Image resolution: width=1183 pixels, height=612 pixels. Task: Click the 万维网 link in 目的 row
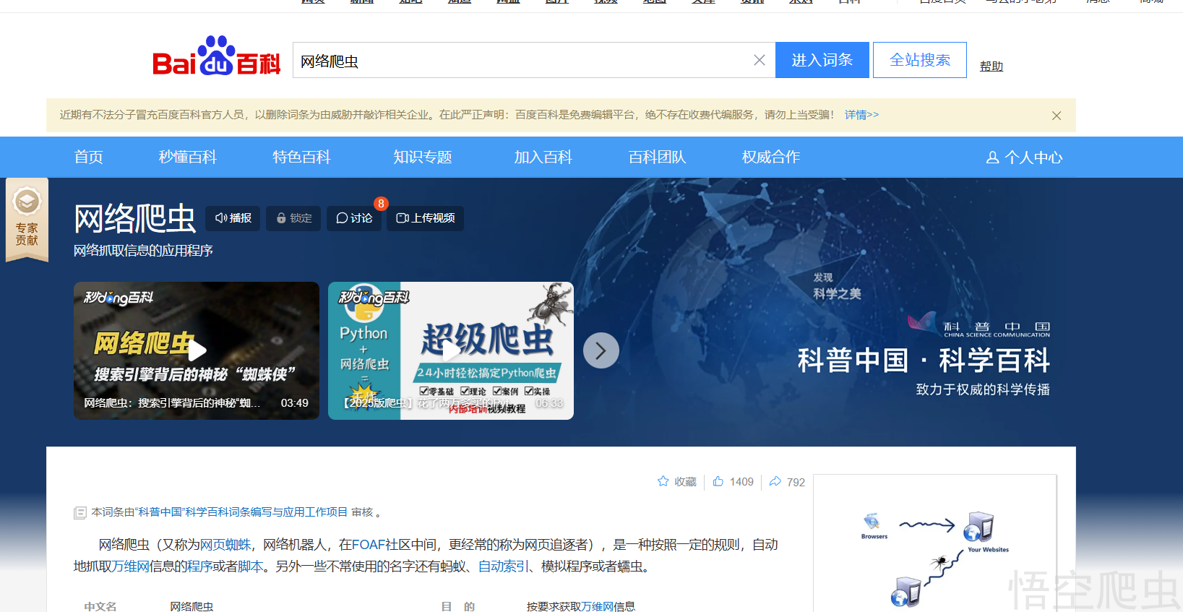click(x=598, y=606)
